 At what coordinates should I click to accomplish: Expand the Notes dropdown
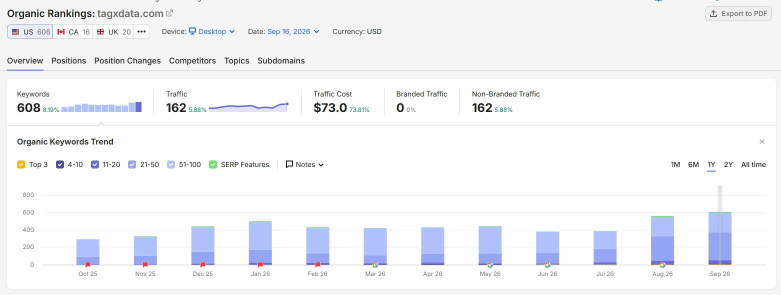point(305,164)
